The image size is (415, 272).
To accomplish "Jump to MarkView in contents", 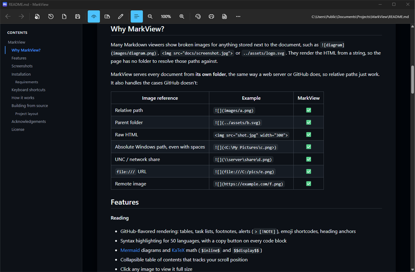I will click(17, 42).
